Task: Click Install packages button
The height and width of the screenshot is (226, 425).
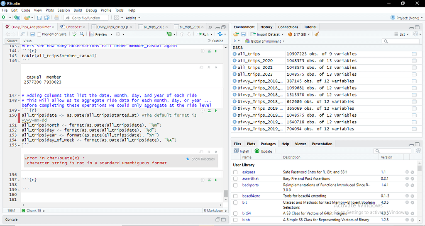Action: tap(242, 151)
